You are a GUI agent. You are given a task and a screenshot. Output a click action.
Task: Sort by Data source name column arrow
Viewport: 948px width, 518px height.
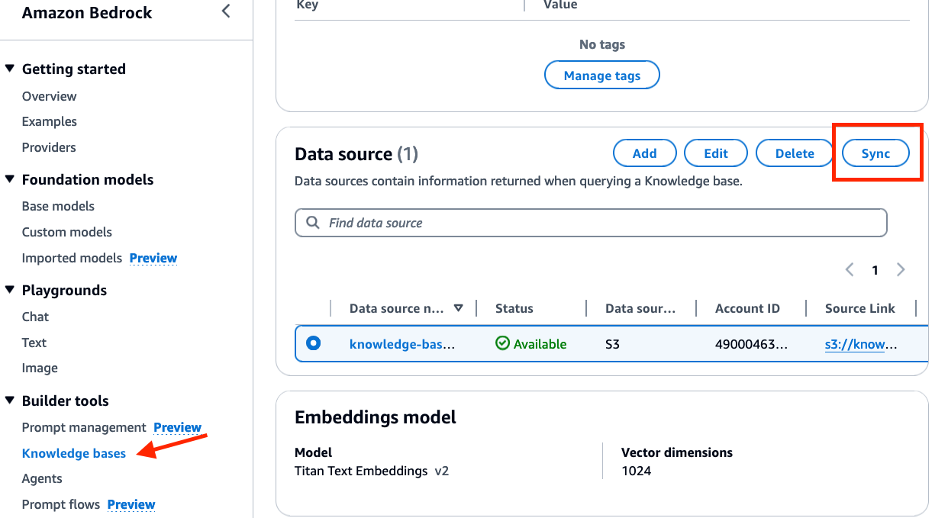click(x=459, y=308)
